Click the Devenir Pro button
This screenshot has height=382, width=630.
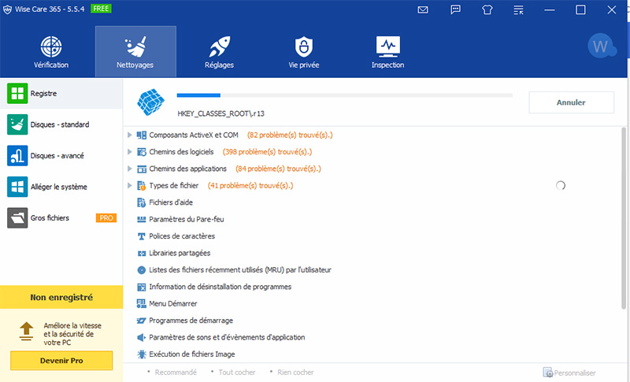coord(61,360)
